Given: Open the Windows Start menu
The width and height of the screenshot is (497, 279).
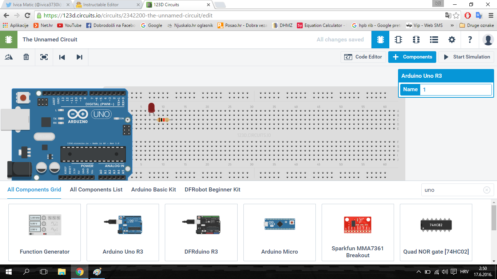Looking at the screenshot, I should click(x=9, y=272).
